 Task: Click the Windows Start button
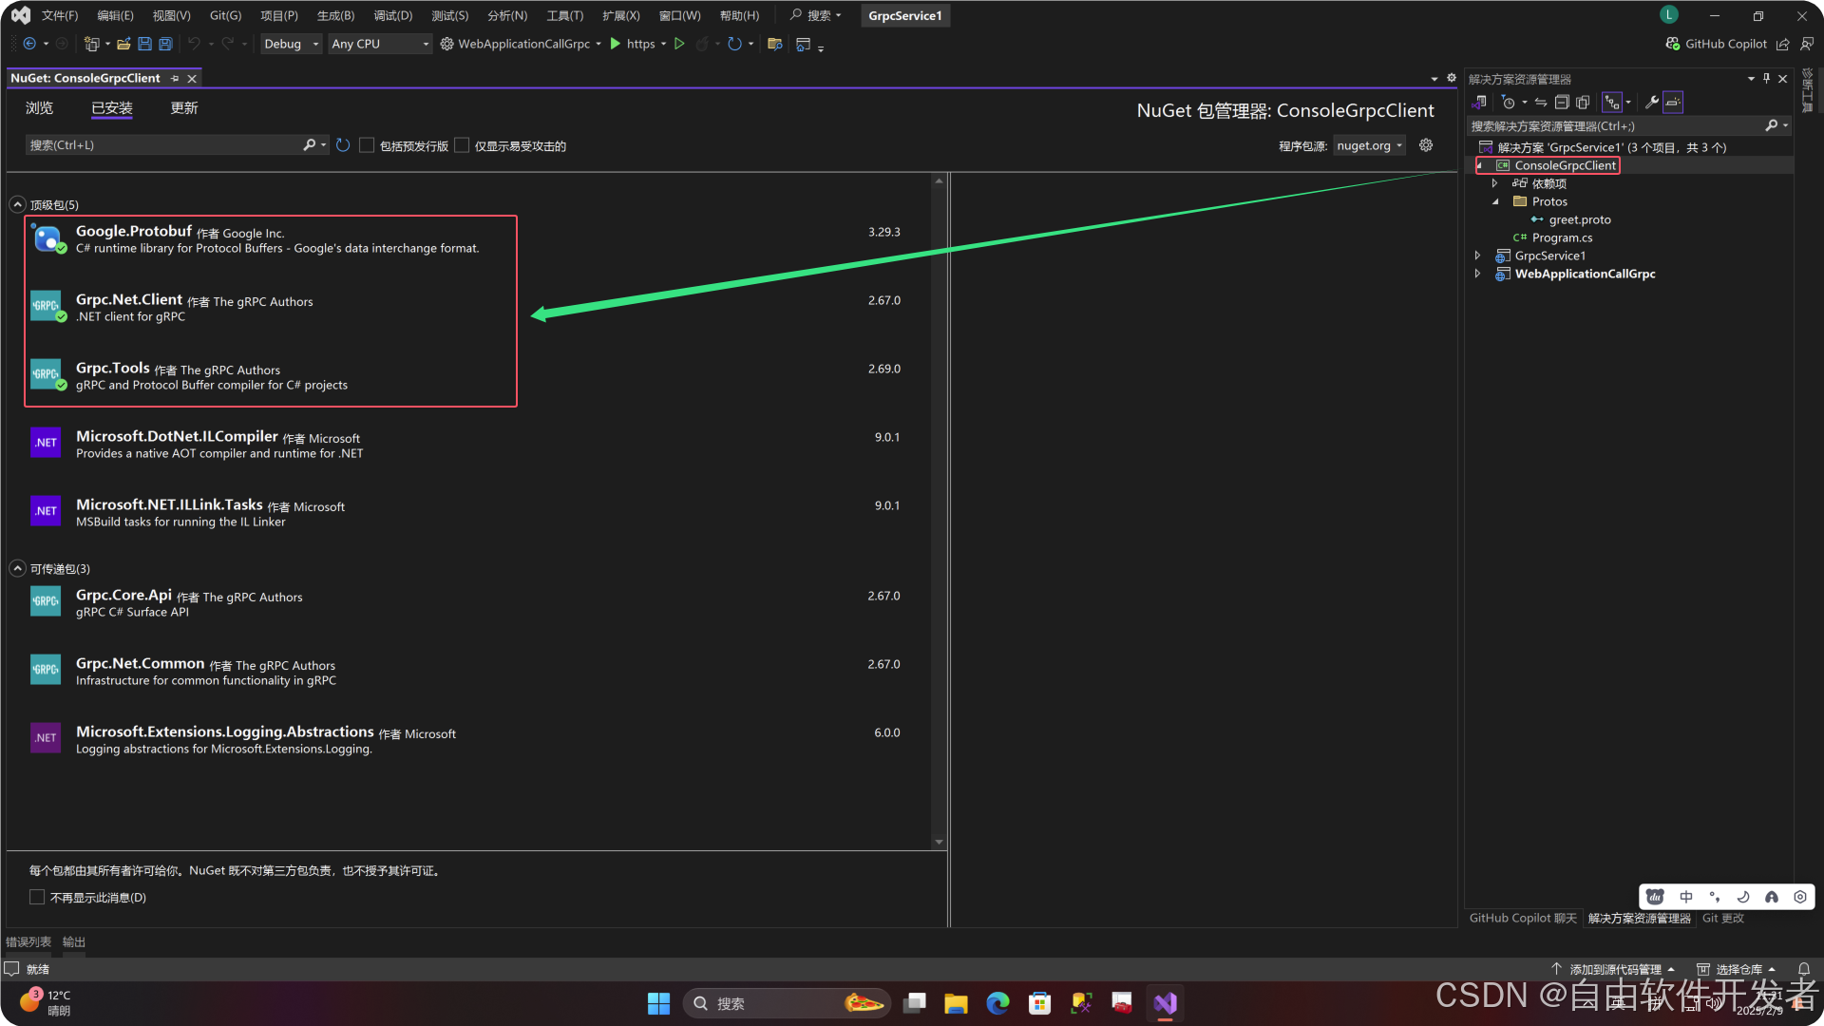(658, 1003)
